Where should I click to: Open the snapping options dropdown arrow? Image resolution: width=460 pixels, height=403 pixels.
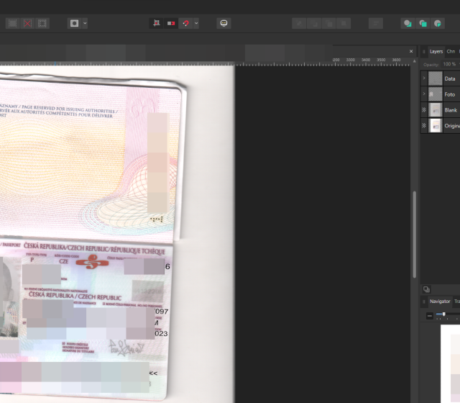(x=195, y=23)
